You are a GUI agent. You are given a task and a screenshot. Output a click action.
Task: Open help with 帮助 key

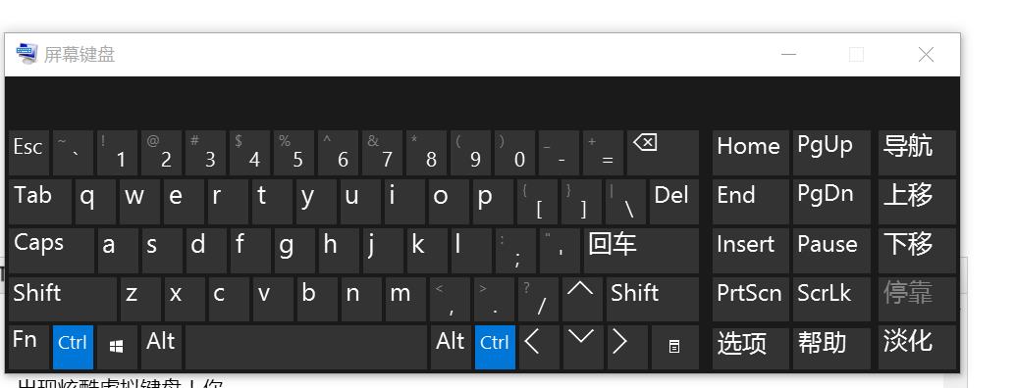[831, 349]
